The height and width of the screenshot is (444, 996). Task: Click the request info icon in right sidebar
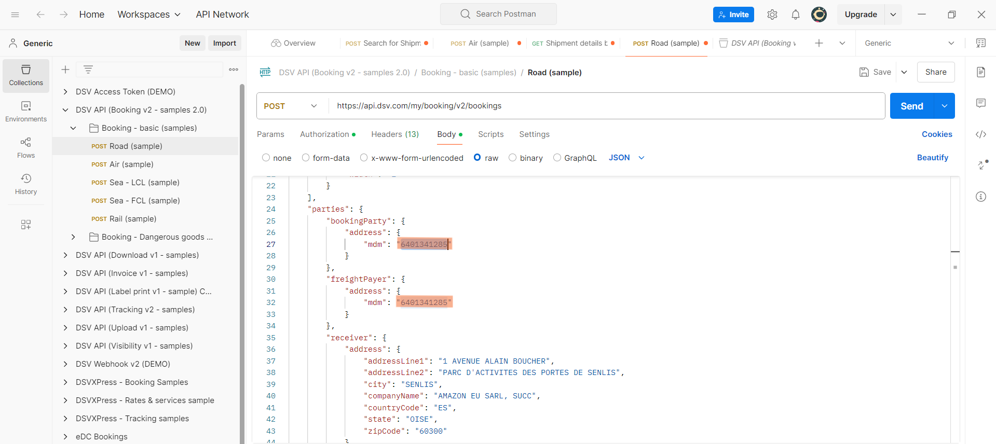(980, 197)
